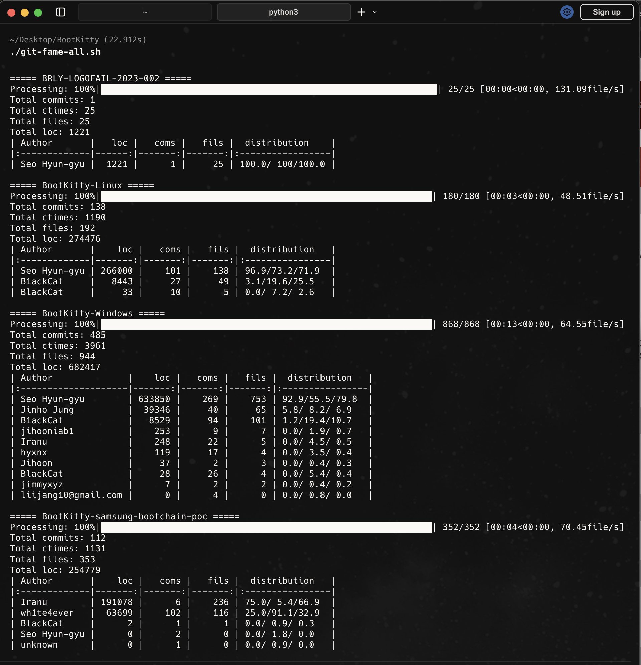
Task: Open the settings gear icon
Action: [566, 12]
